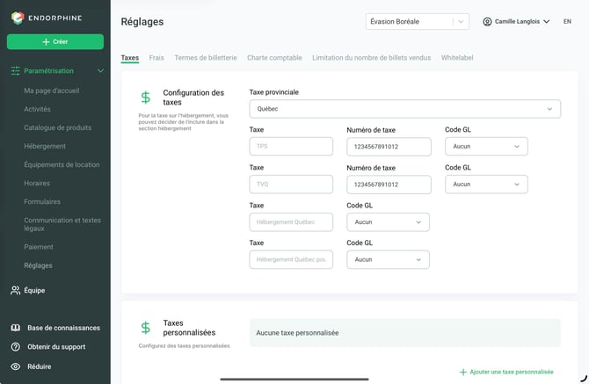Image resolution: width=589 pixels, height=384 pixels.
Task: Click the user avatar icon beside Camille Langlois
Action: pyautogui.click(x=487, y=21)
